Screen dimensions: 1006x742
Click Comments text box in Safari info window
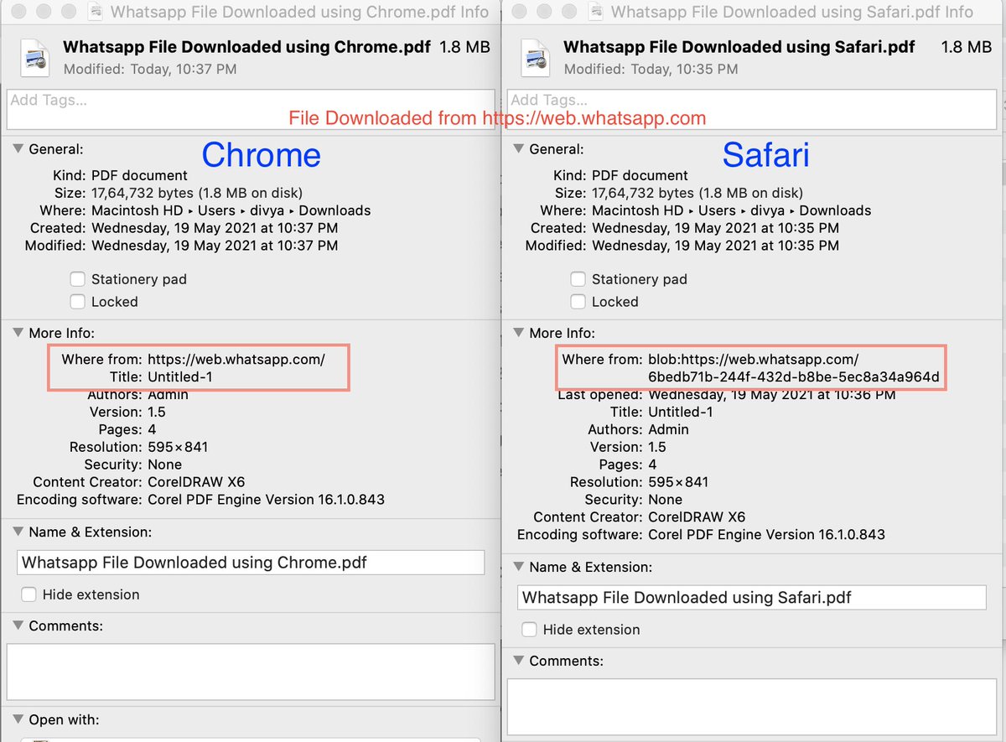[751, 706]
